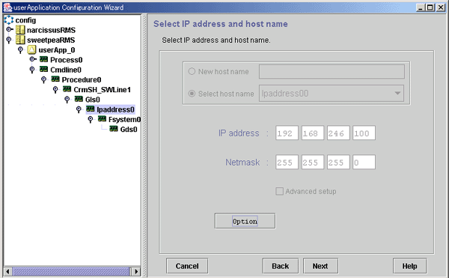Click the Gls0 resource icon
Screen dimensions: 449x278
tap(79, 99)
